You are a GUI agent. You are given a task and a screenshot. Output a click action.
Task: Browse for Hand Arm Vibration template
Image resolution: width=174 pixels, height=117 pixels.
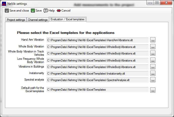click(153, 40)
